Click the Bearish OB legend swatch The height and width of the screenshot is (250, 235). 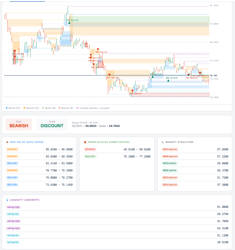click(60, 108)
